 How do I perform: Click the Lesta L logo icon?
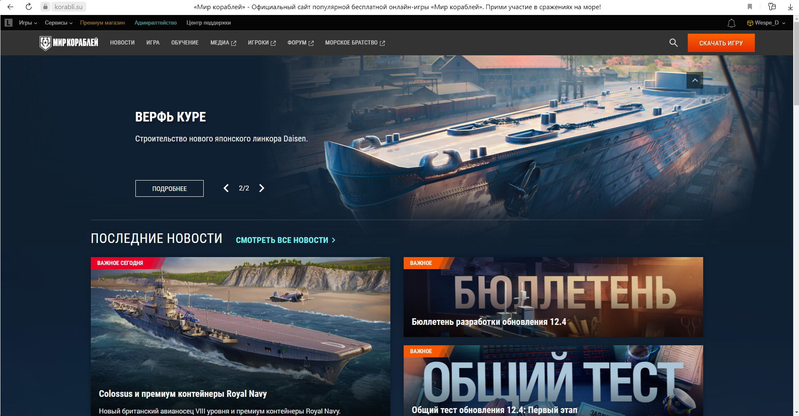[x=8, y=23]
